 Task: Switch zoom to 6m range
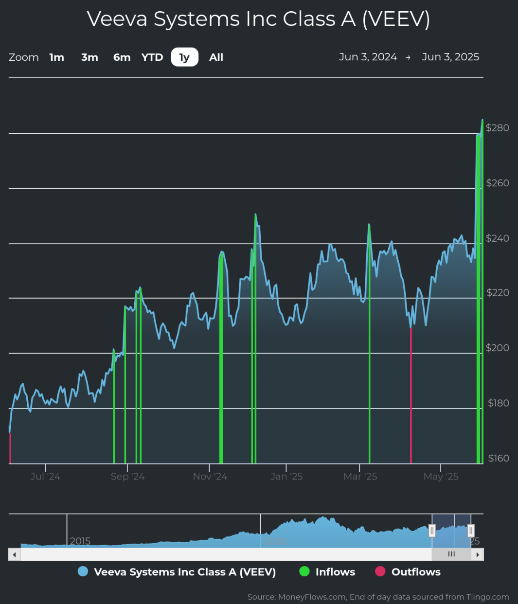click(122, 57)
